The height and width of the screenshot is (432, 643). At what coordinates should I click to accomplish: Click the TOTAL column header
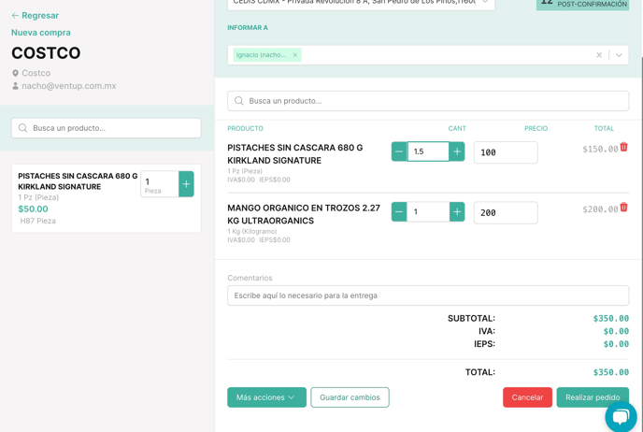coord(604,128)
